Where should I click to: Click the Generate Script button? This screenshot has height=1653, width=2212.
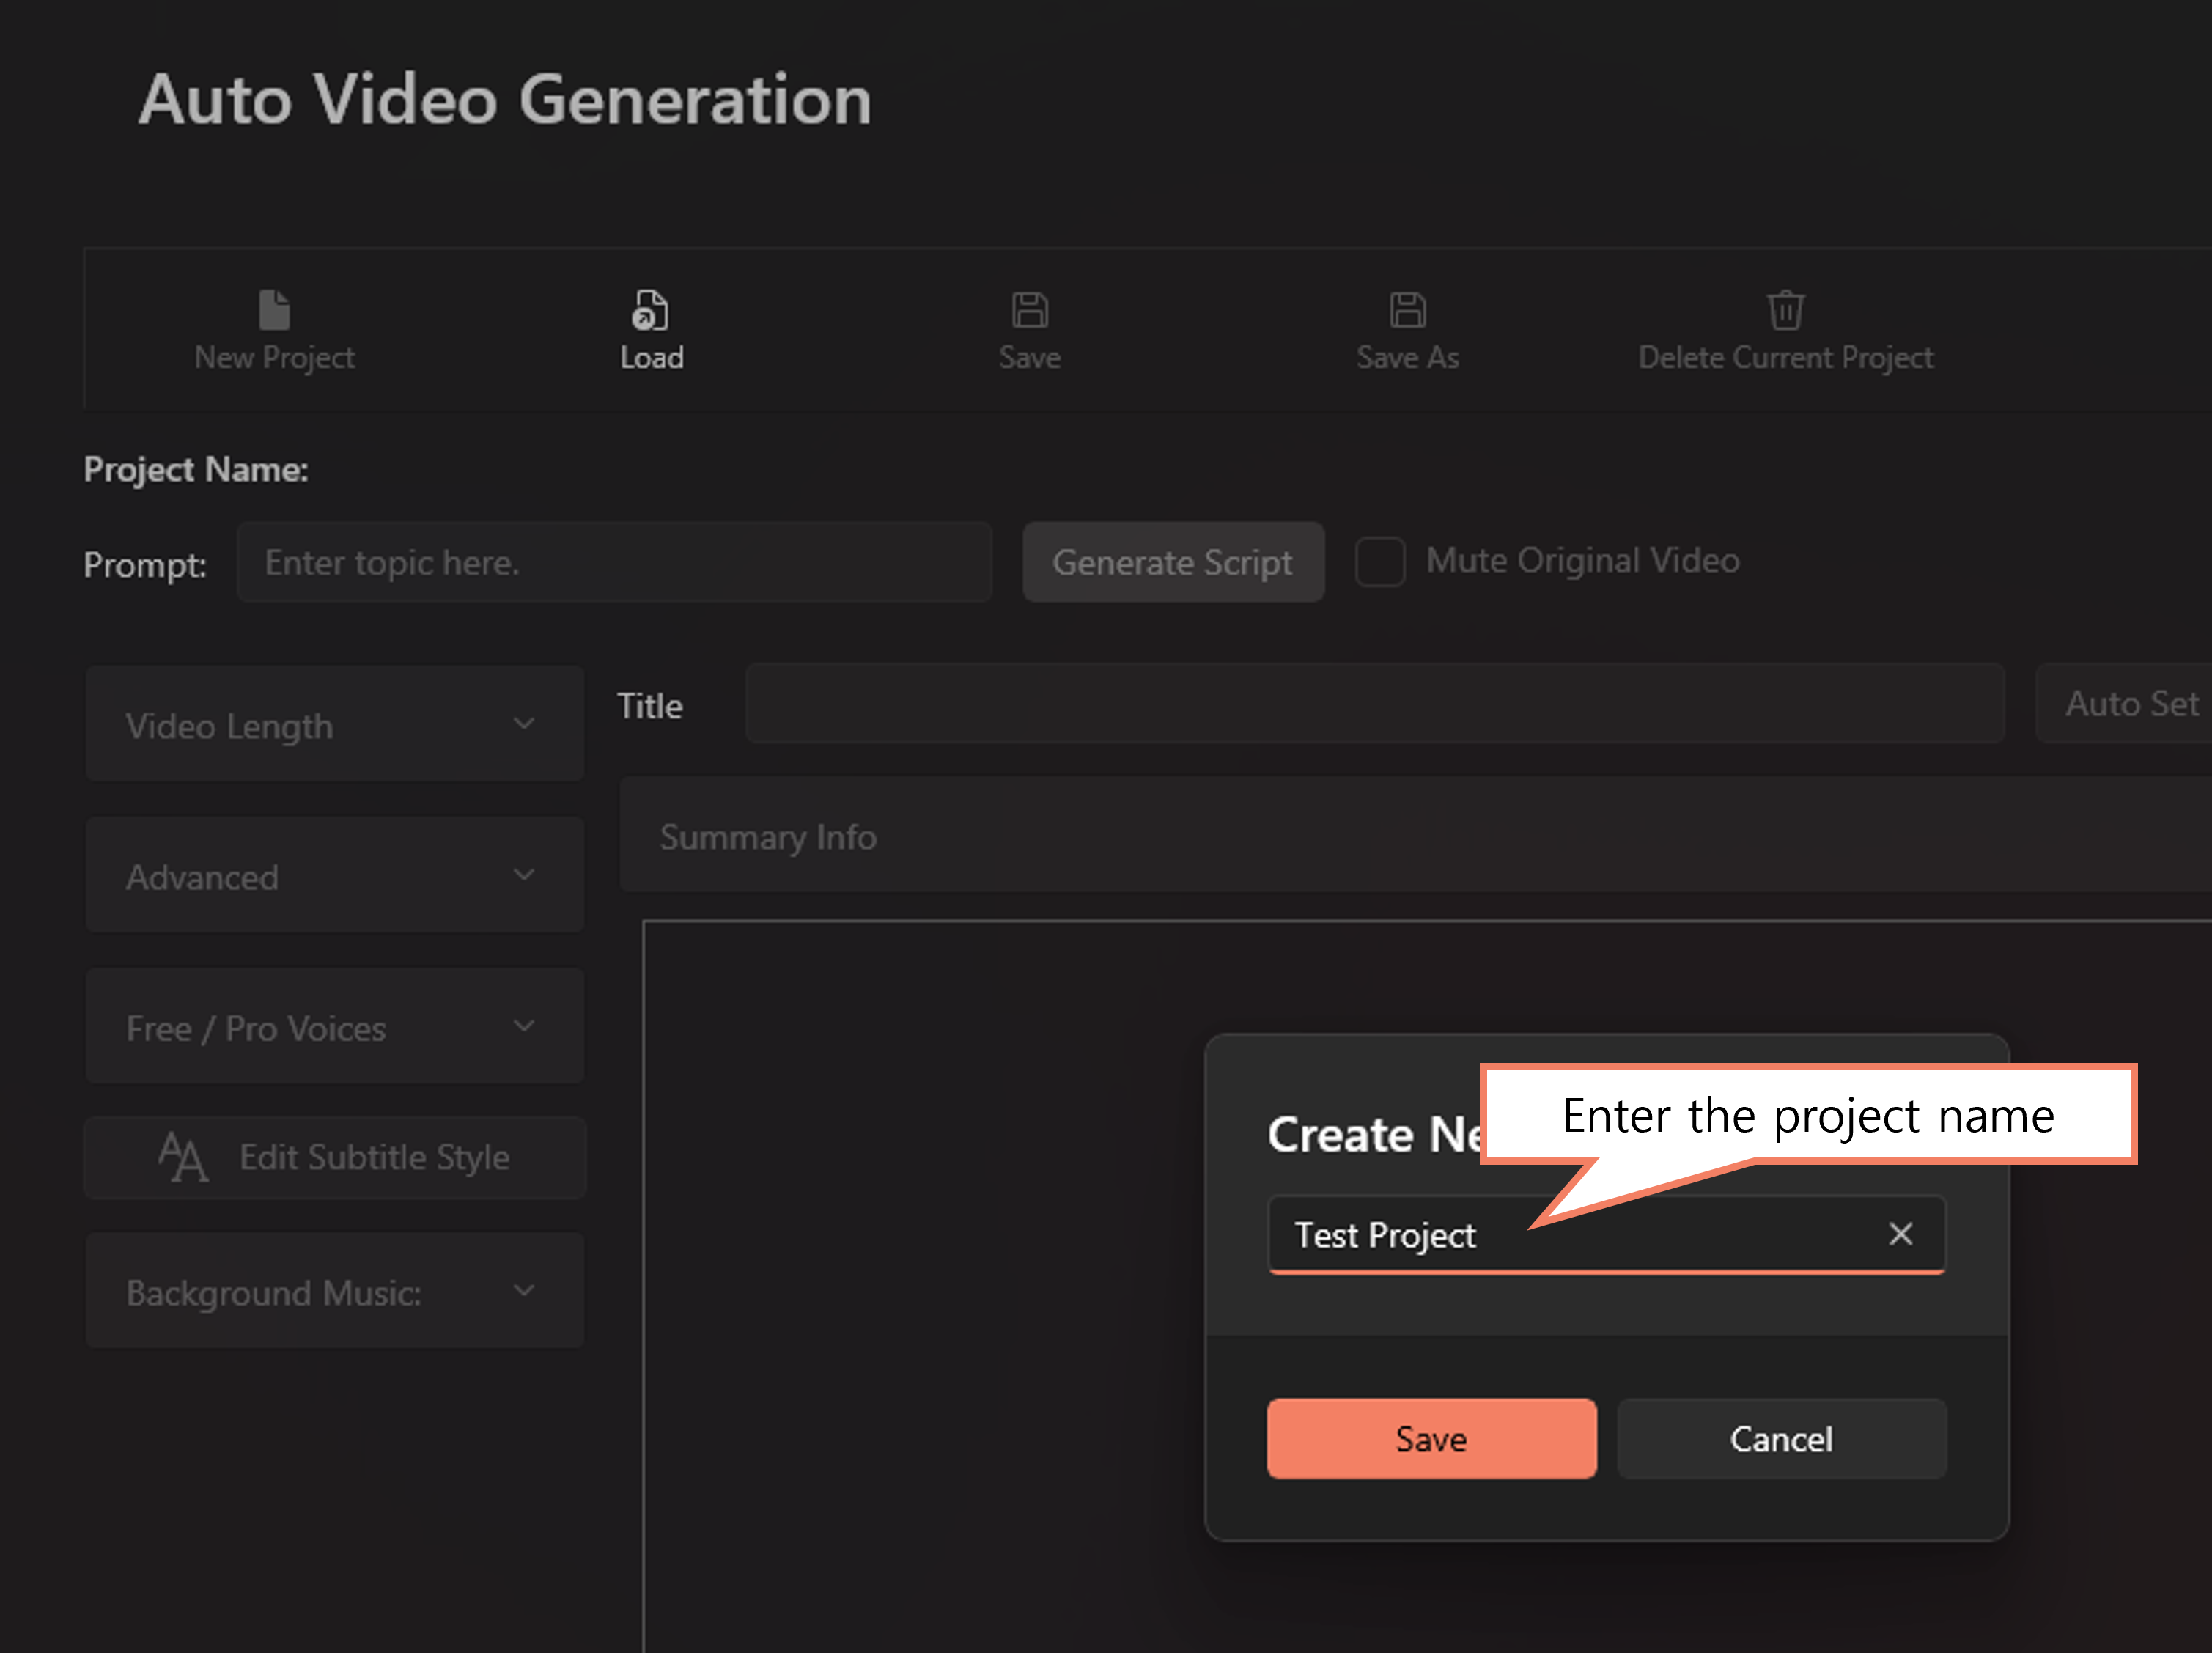point(1173,562)
